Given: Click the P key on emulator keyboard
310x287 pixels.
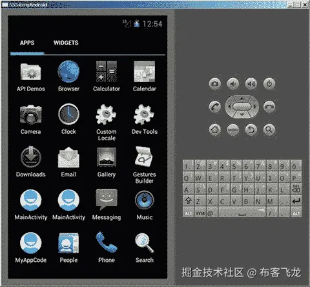Looking at the screenshot, I should coord(296,178).
